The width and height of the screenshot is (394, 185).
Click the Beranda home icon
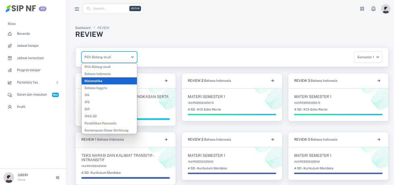click(10, 34)
